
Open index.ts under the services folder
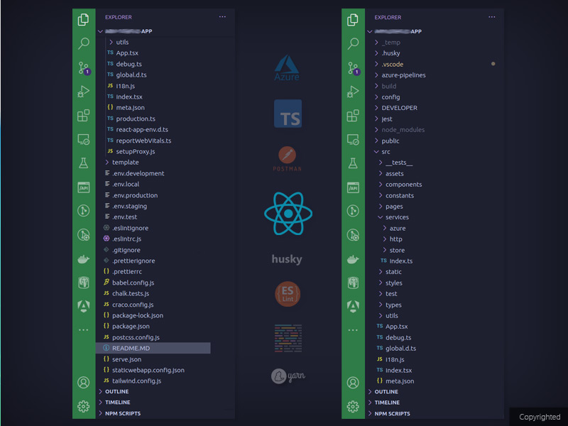coord(400,261)
